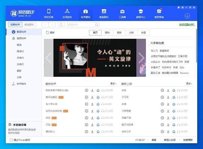Select the 最热 tab
Image resolution: width=203 pixels, height=149 pixels.
point(107,33)
